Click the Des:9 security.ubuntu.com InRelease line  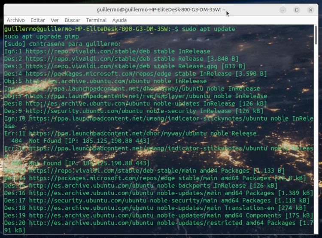pyautogui.click(x=134, y=111)
